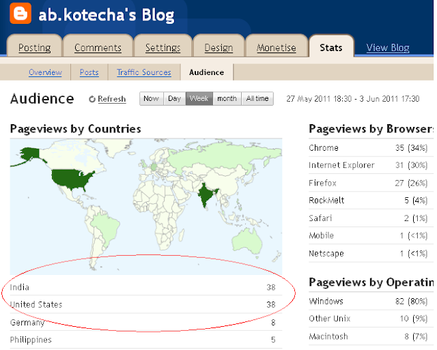Click the Chrome browser row
437x350 pixels.
point(371,148)
